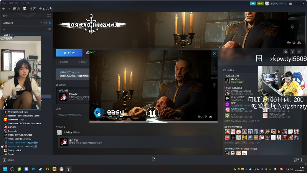Open friend currently playing Dread Hunger
The width and height of the screenshot is (307, 173).
tap(234, 80)
